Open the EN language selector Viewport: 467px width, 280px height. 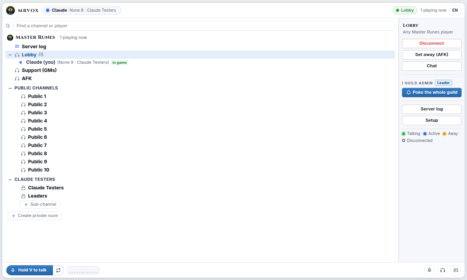455,10
